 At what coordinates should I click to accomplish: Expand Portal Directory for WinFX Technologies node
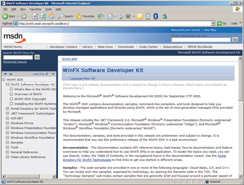7,108
